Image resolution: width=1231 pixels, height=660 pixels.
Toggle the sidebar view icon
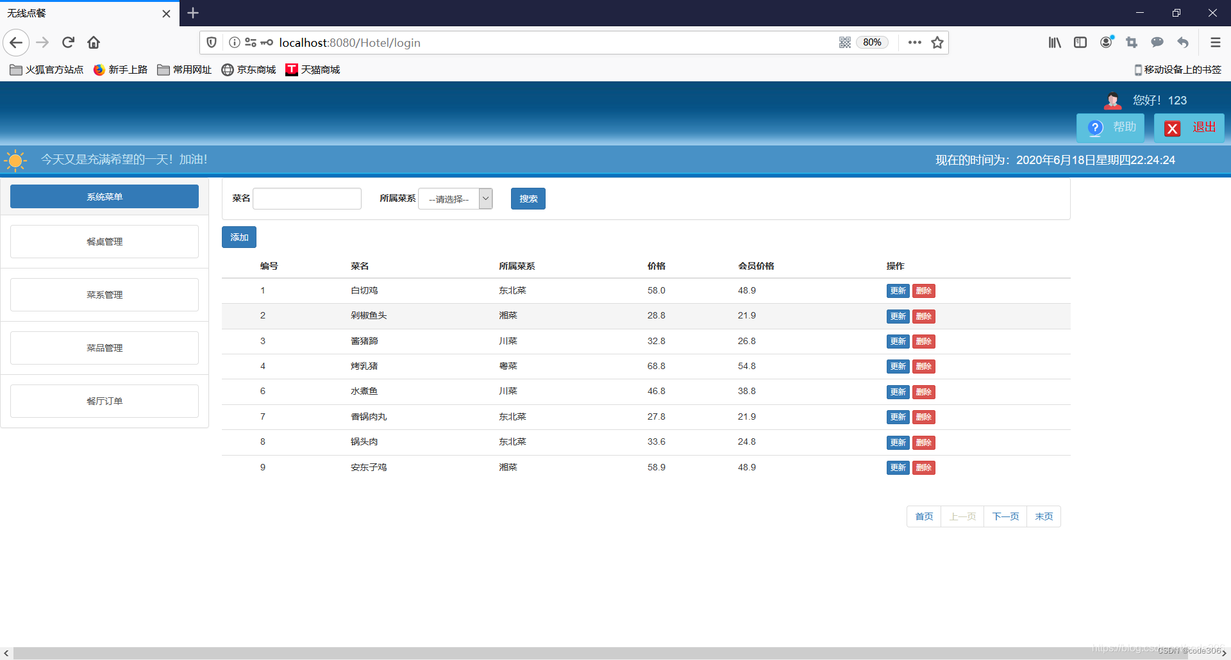pos(1080,42)
